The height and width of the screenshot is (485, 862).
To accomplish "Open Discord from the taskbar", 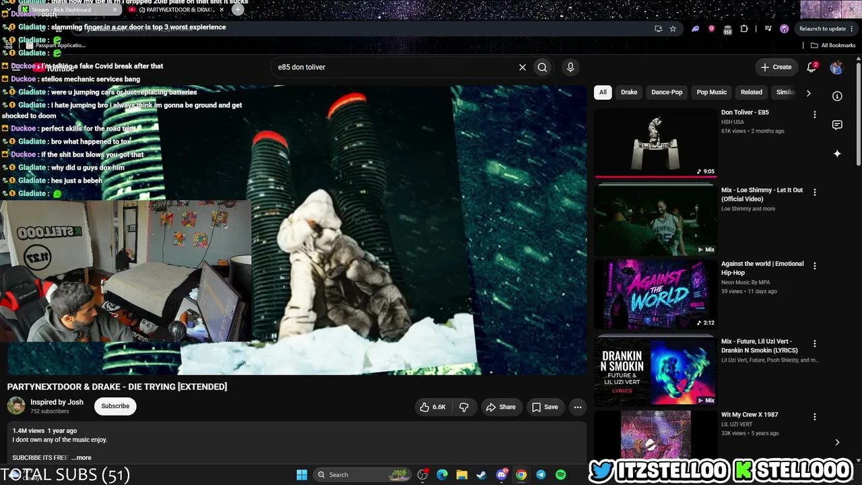I will (x=502, y=475).
